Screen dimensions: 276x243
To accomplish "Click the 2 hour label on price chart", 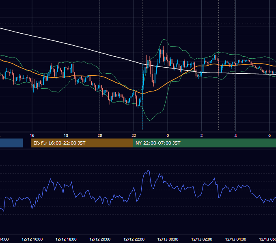I will tap(202, 136).
